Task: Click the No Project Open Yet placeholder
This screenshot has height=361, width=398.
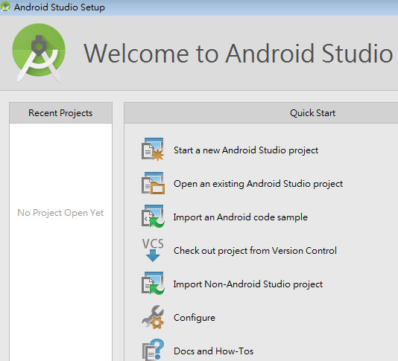Action: click(x=60, y=212)
